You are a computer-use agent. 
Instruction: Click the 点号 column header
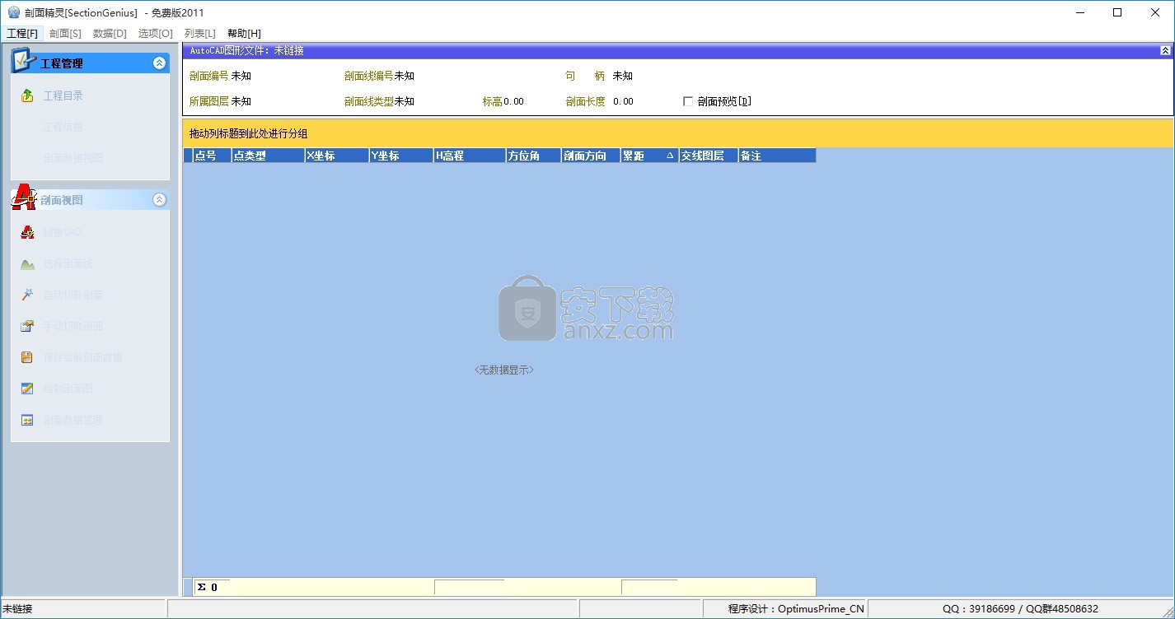212,156
